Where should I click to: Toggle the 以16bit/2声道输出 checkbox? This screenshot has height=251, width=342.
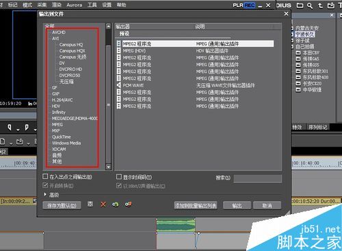119,186
